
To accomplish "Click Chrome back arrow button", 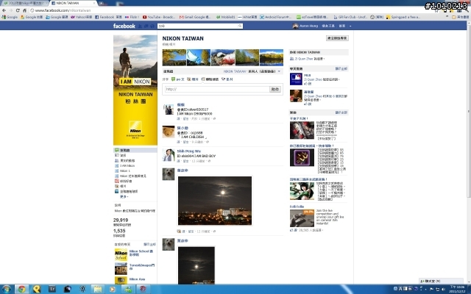I will tap(4, 10).
